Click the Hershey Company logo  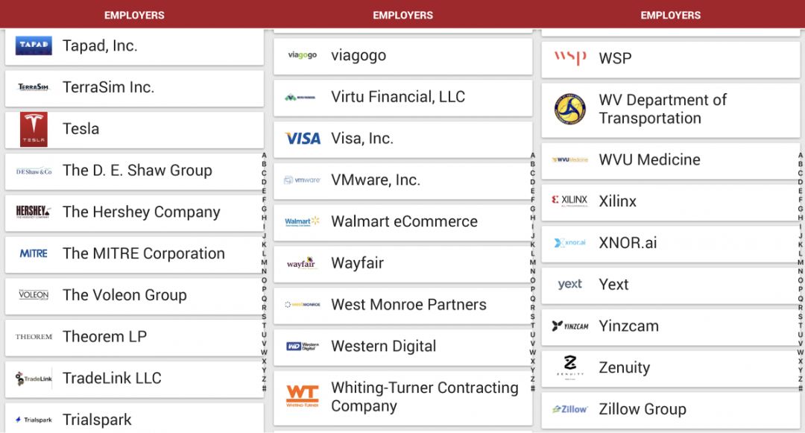pos(34,212)
